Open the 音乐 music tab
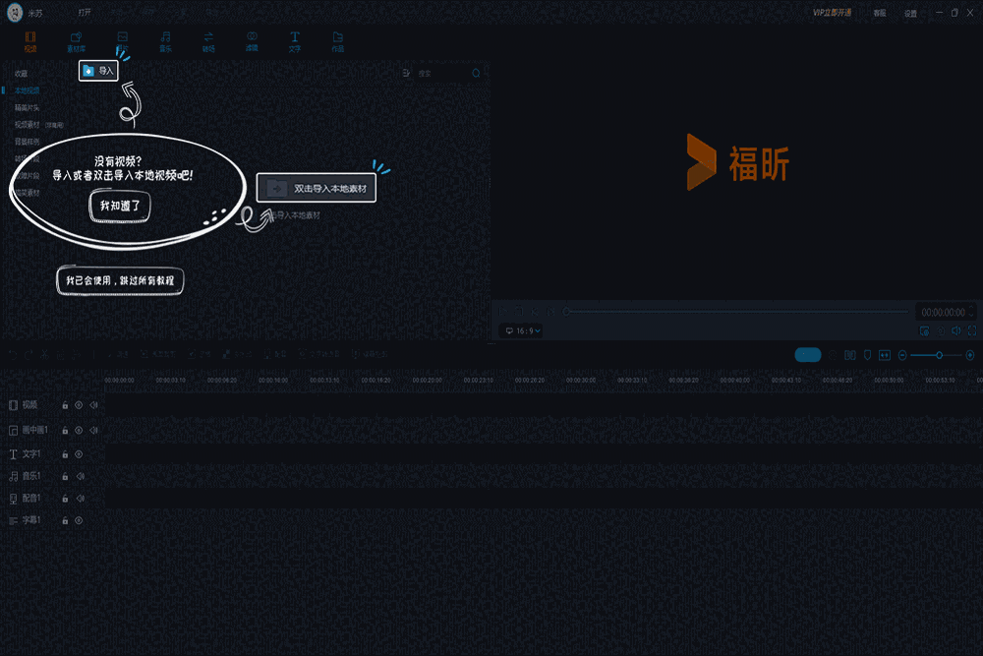The height and width of the screenshot is (656, 983). [165, 41]
